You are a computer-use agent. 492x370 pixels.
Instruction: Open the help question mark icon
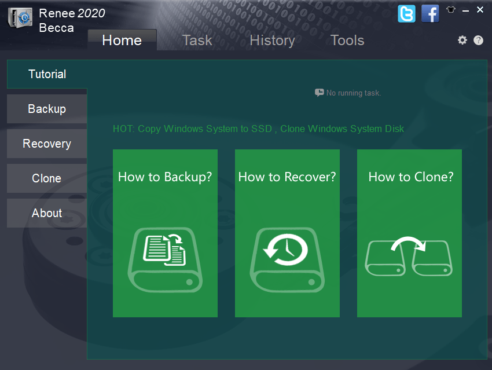[x=478, y=40]
